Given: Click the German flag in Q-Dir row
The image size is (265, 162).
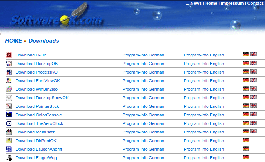Looking at the screenshot, I should tap(246, 54).
